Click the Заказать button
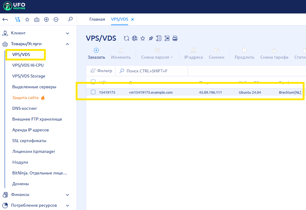Viewport: 306px width, 210px height. [x=96, y=54]
